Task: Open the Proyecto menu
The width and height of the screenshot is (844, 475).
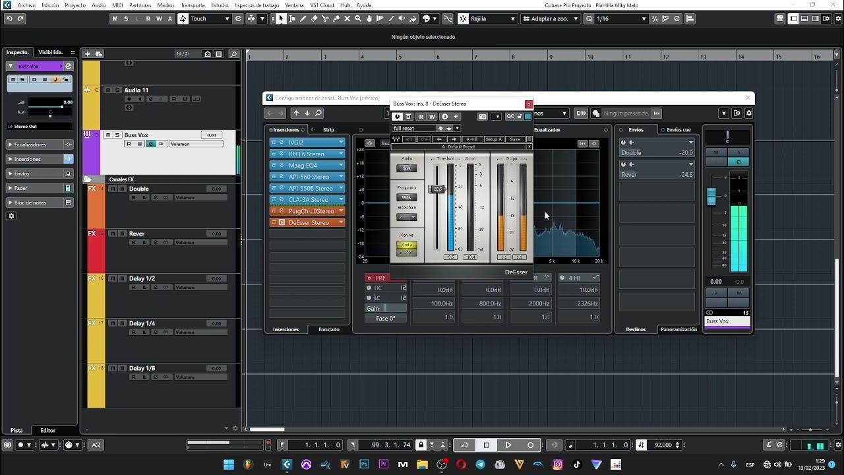Action: (75, 5)
